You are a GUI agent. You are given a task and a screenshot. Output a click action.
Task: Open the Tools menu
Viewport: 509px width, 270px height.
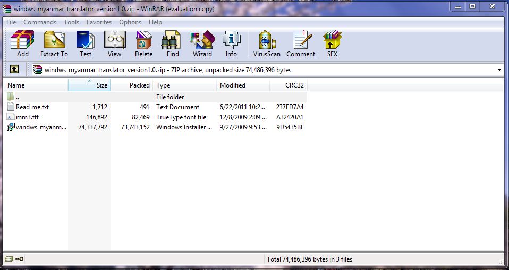pyautogui.click(x=71, y=22)
